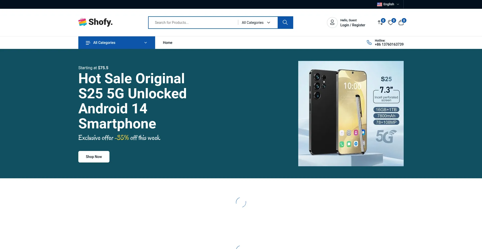Click the Shofy logo
The width and height of the screenshot is (482, 249).
pos(95,22)
